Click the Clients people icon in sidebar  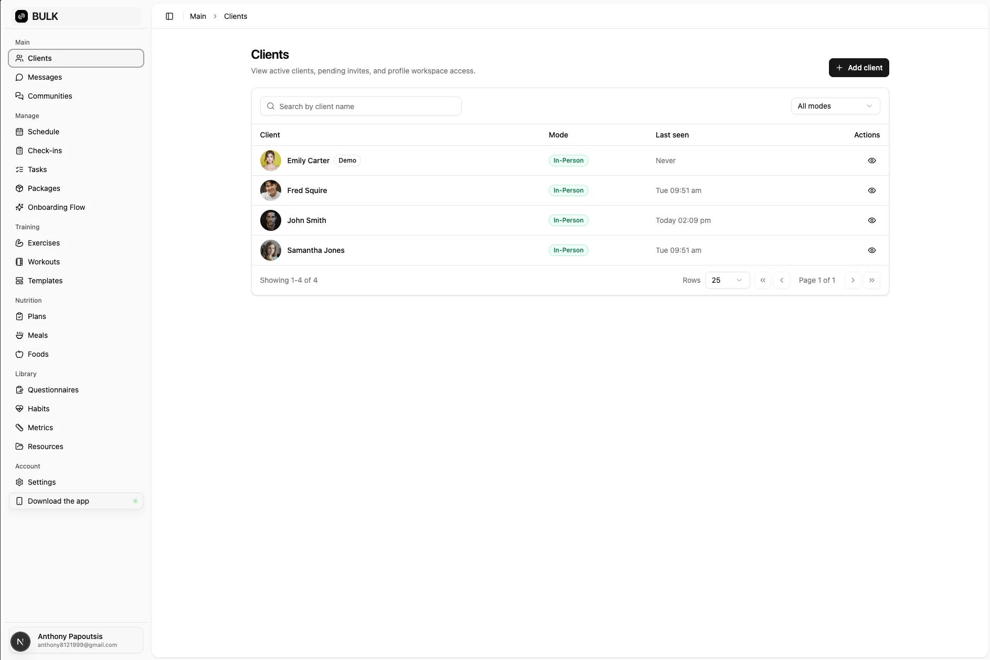[19, 58]
